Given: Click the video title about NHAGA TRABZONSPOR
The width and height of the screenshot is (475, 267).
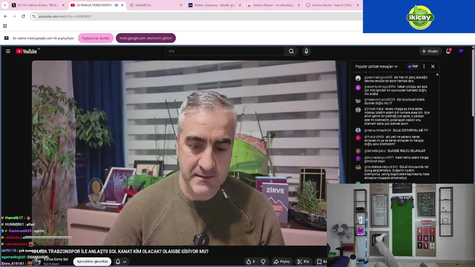Looking at the screenshot, I should click(121, 251).
